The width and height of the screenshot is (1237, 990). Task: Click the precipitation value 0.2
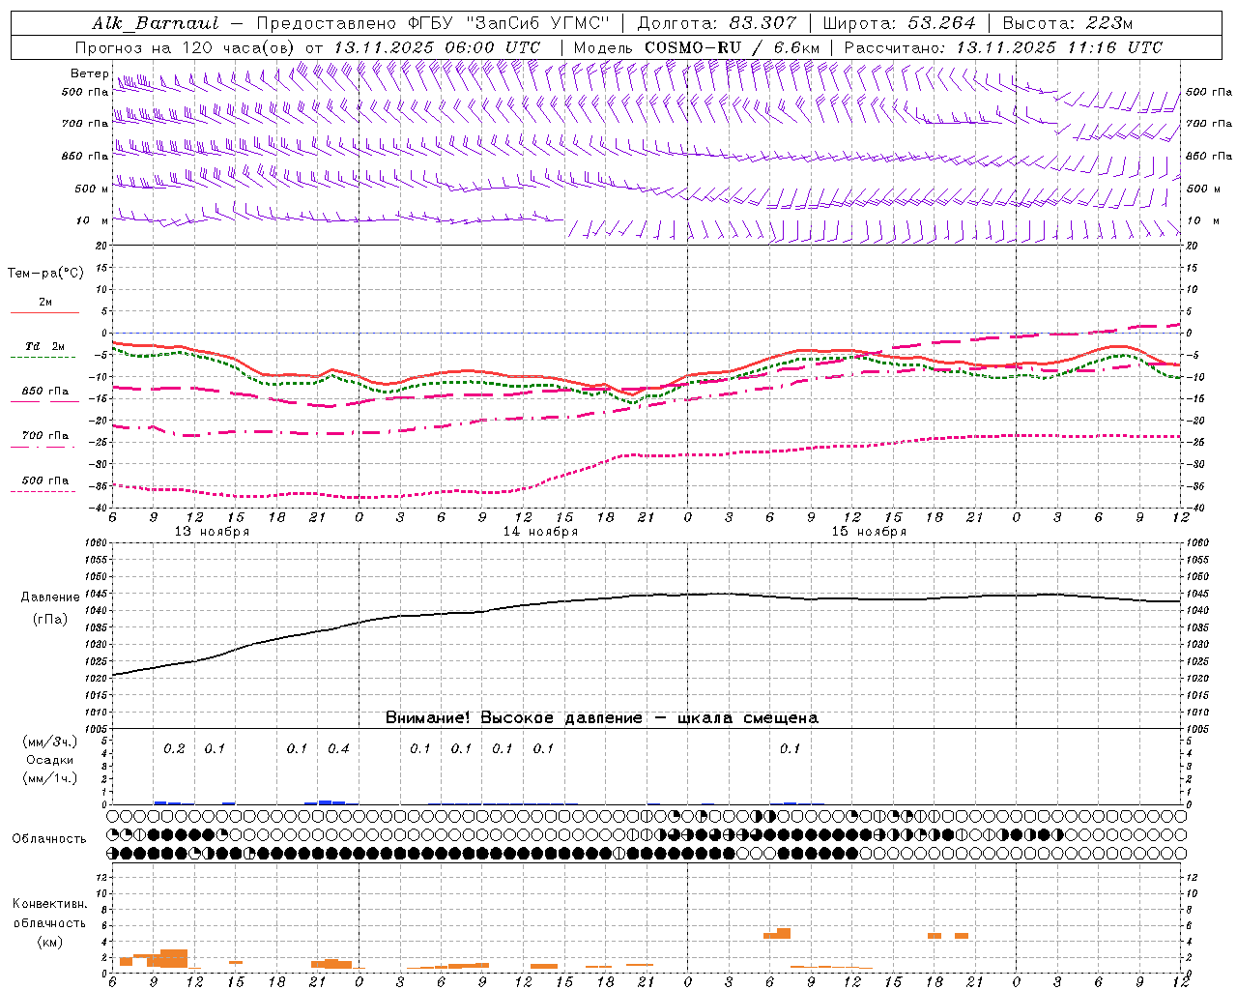174,748
